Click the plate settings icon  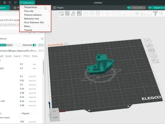155,61
